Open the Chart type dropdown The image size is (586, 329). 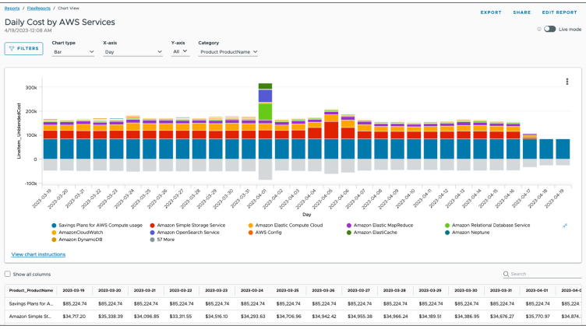pos(73,52)
